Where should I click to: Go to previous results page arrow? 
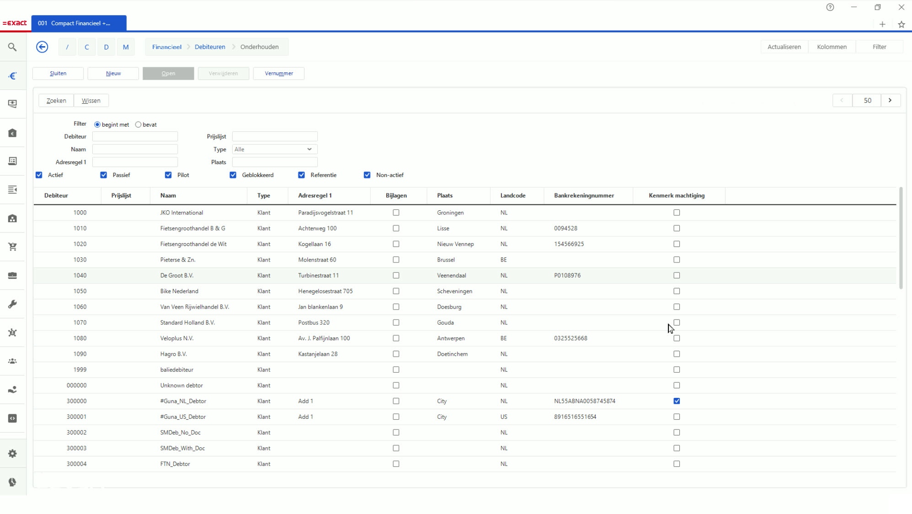(x=842, y=100)
